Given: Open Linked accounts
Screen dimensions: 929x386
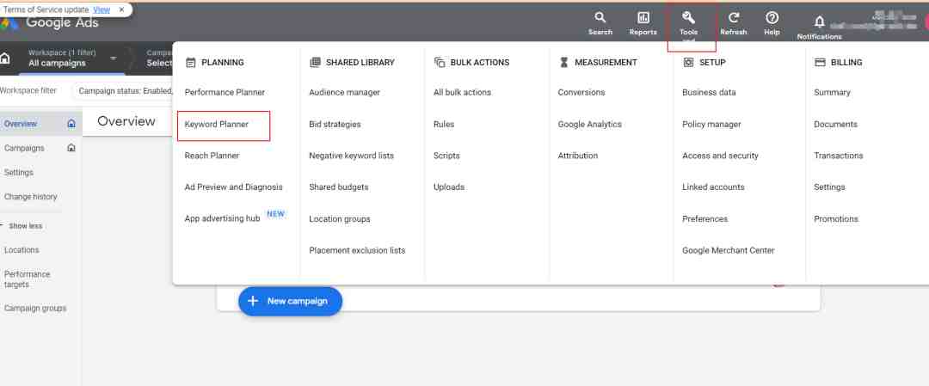Looking at the screenshot, I should pos(713,187).
